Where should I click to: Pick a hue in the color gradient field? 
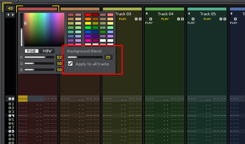click(x=44, y=30)
